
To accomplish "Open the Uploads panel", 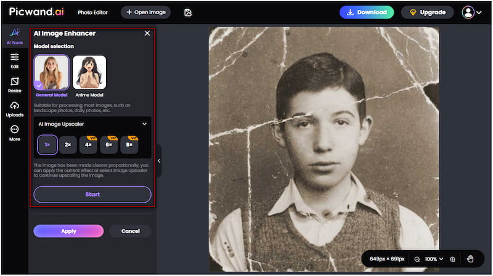I will point(14,108).
